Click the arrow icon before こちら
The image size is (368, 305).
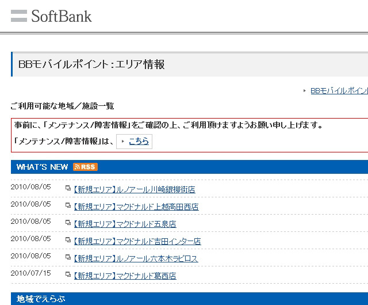122,141
